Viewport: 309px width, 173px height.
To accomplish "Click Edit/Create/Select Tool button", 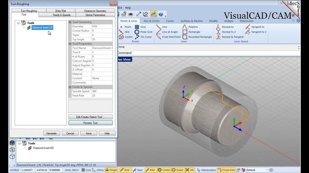I will [90, 117].
